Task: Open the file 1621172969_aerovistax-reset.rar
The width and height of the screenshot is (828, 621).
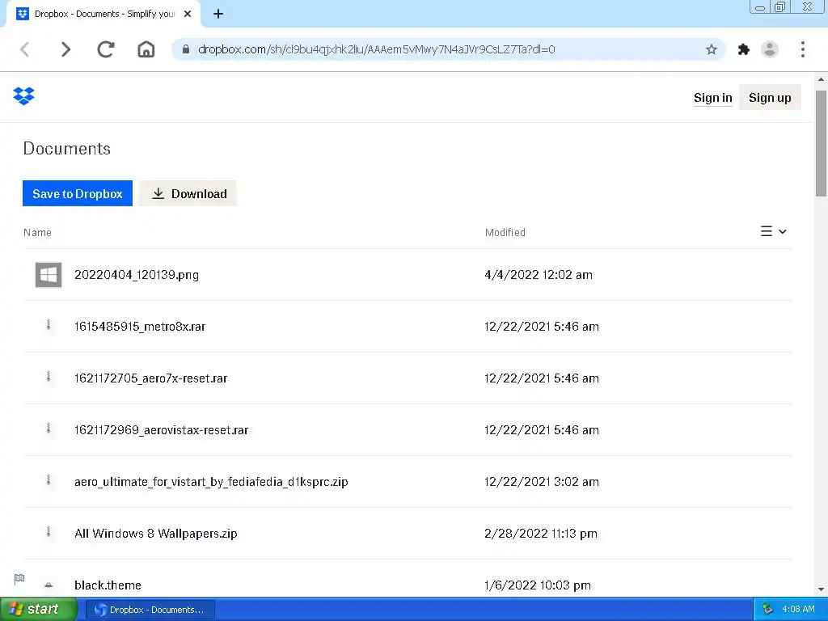Action: coord(162,430)
